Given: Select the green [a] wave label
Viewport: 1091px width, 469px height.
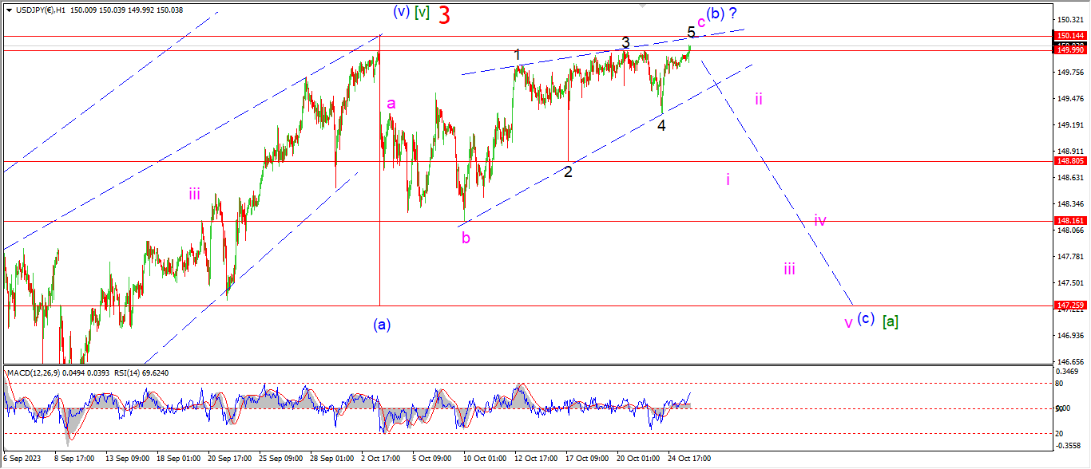Looking at the screenshot, I should click(x=891, y=321).
